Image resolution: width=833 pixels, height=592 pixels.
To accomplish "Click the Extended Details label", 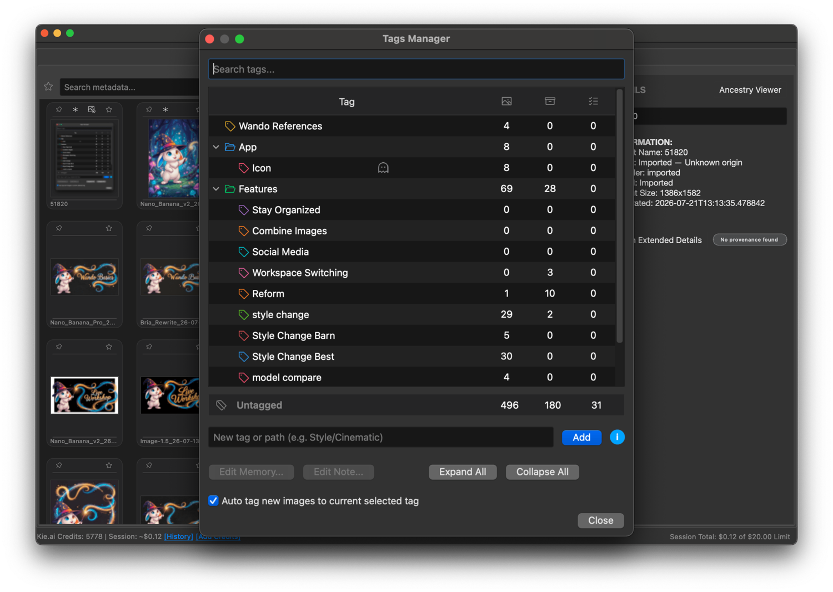I will (670, 240).
